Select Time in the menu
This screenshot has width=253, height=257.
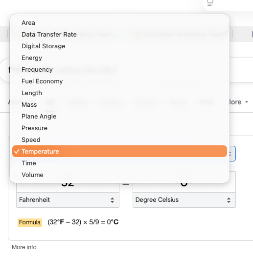pos(119,163)
